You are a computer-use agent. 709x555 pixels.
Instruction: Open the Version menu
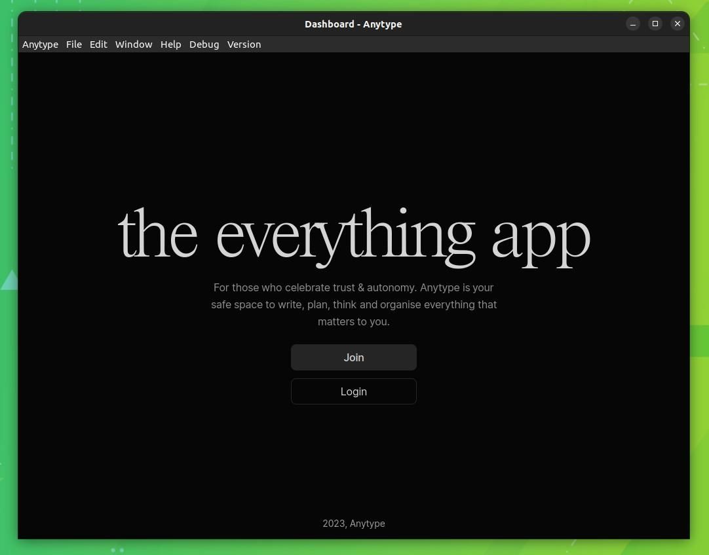[x=244, y=45]
